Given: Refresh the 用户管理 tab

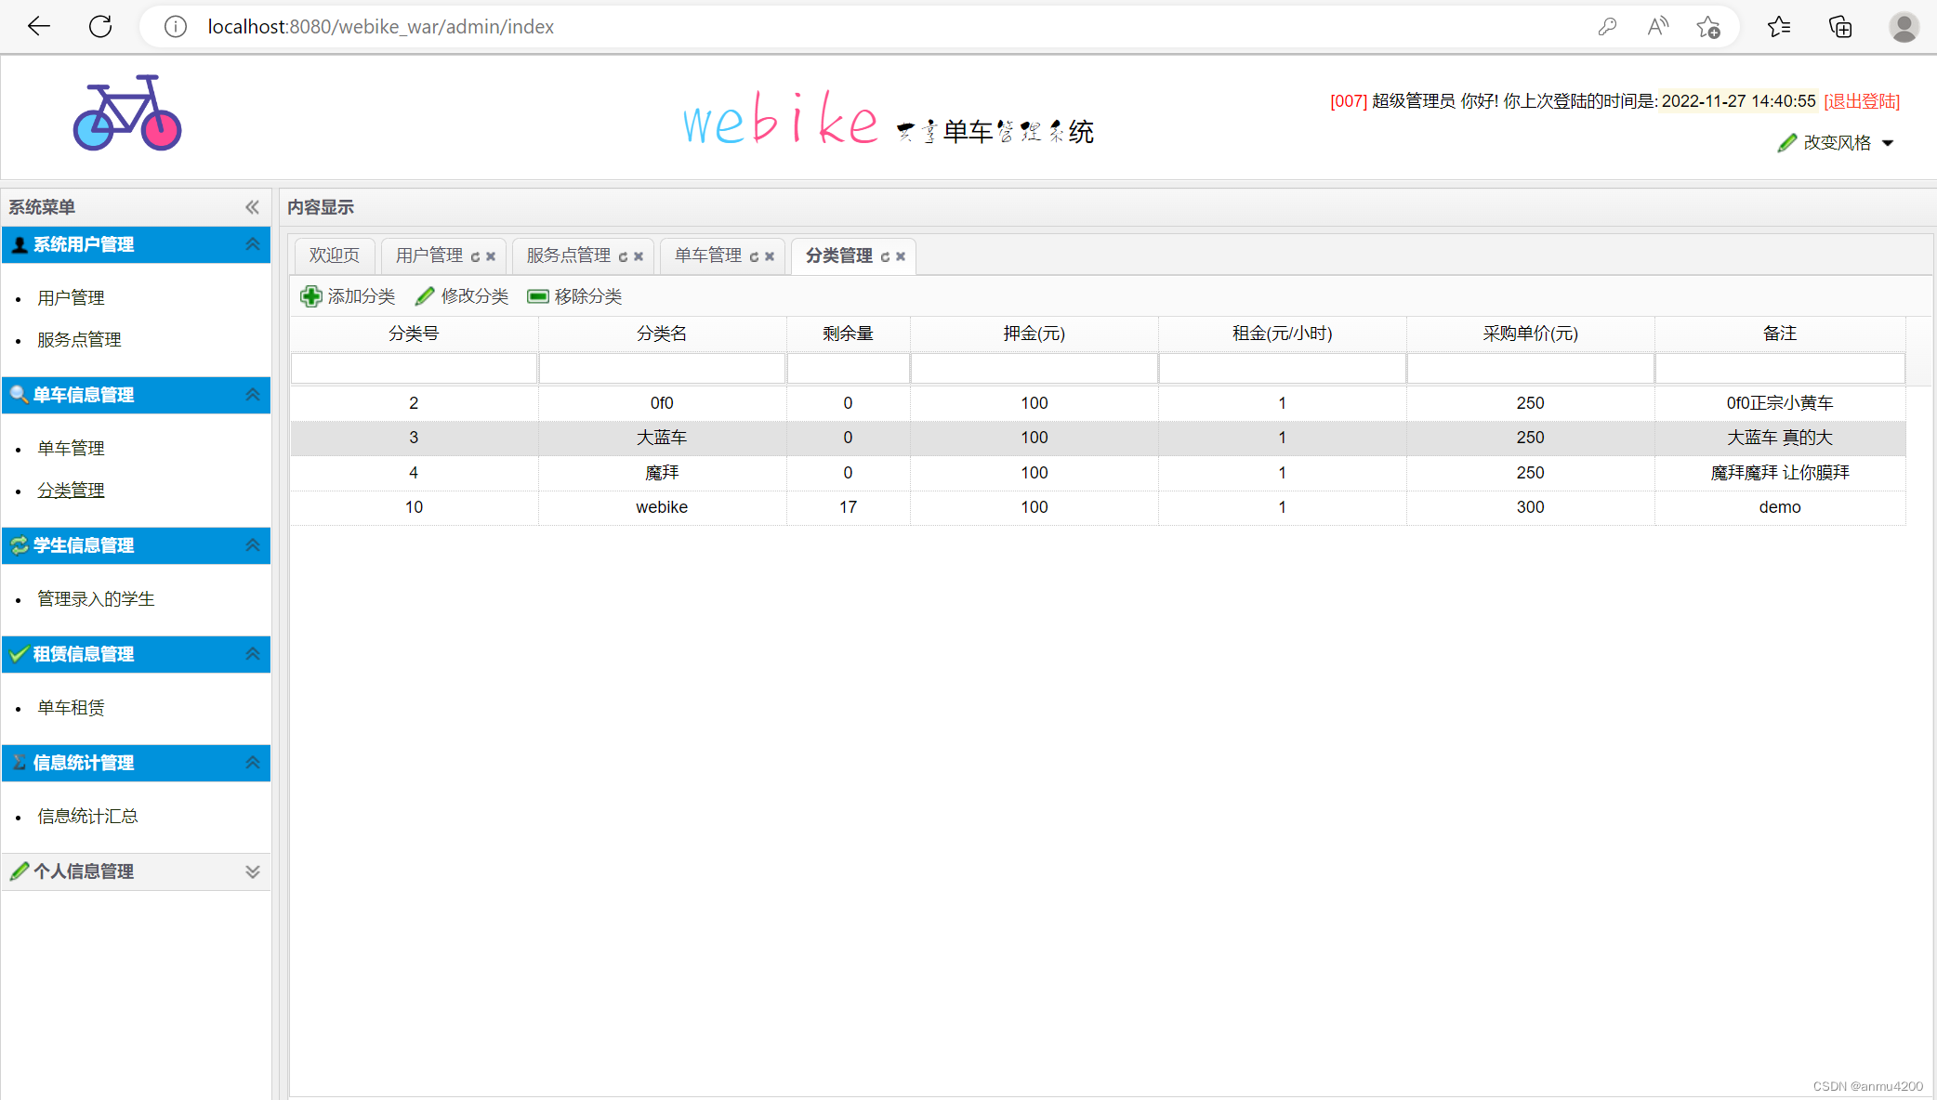Looking at the screenshot, I should (x=475, y=256).
